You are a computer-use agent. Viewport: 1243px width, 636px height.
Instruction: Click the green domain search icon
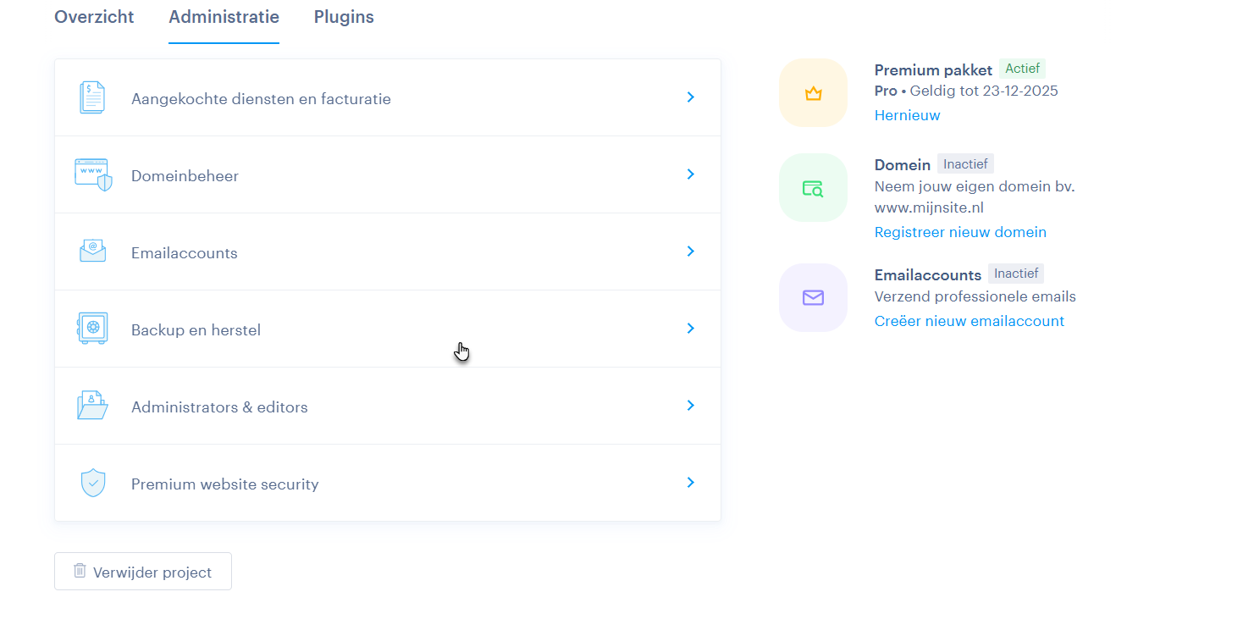coord(813,188)
